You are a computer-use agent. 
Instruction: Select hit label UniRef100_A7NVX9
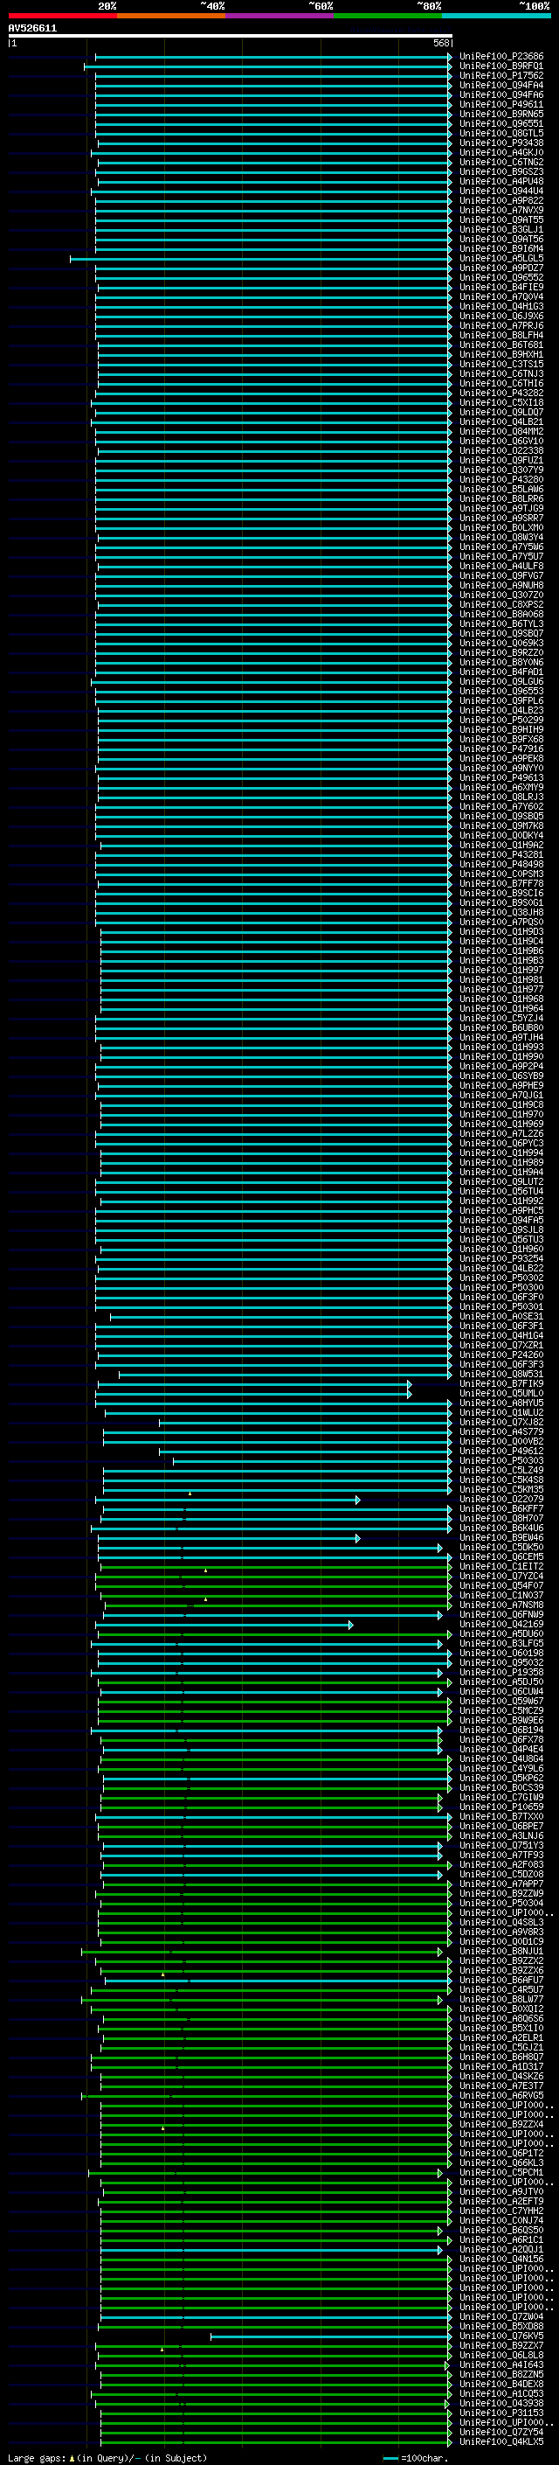click(501, 211)
